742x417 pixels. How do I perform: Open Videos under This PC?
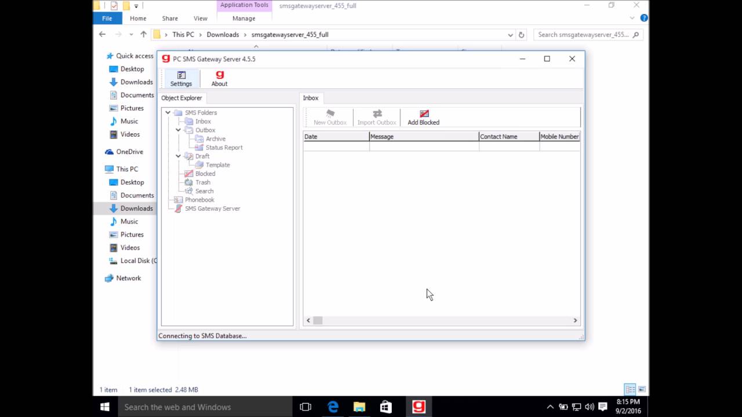pos(130,247)
